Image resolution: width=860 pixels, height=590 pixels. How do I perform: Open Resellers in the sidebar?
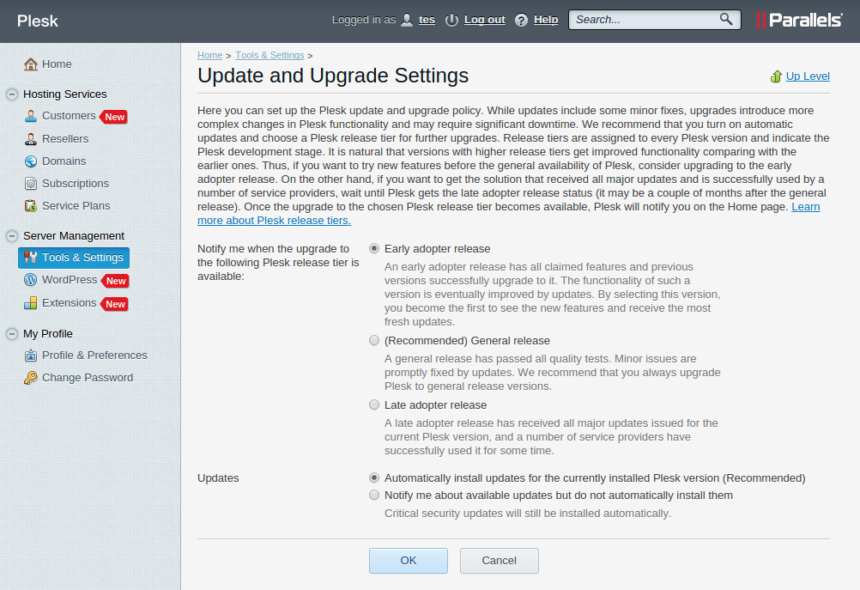coord(65,139)
